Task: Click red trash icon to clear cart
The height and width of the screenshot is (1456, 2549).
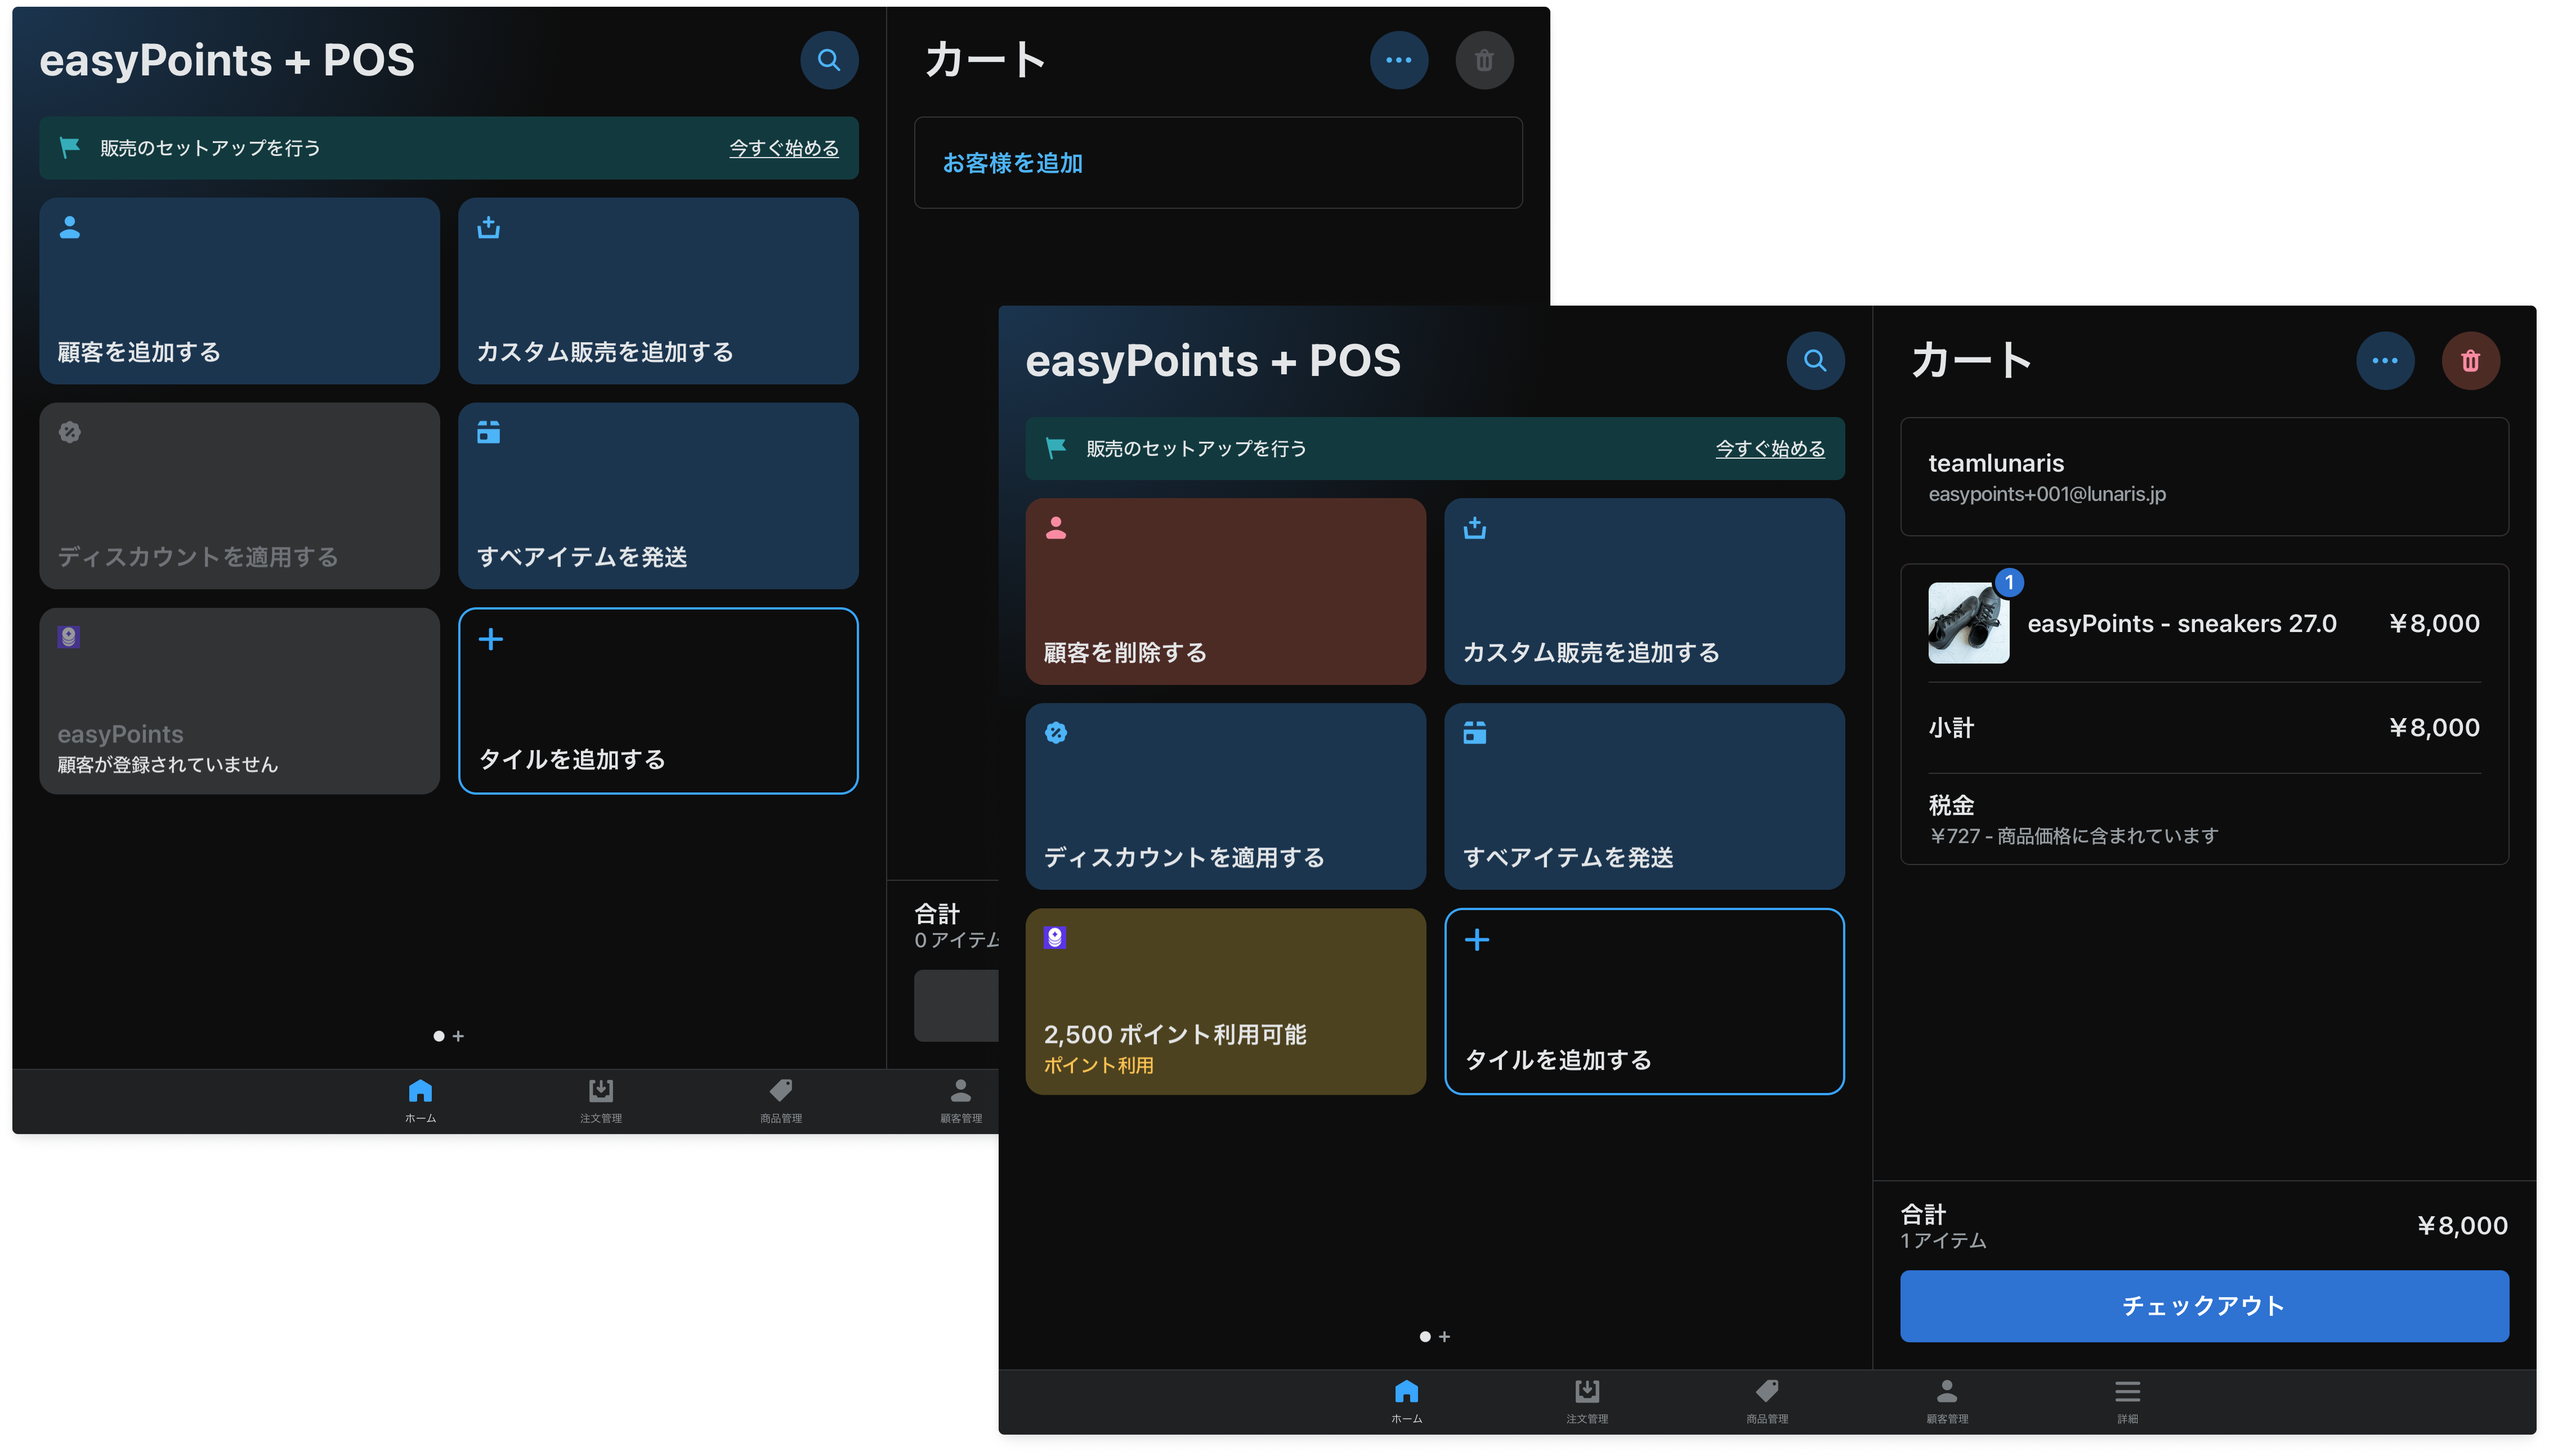Action: tap(2470, 361)
